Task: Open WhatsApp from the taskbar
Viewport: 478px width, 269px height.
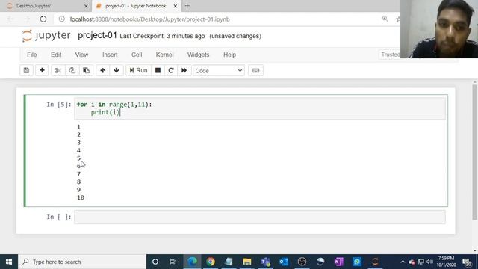Action: [x=357, y=262]
